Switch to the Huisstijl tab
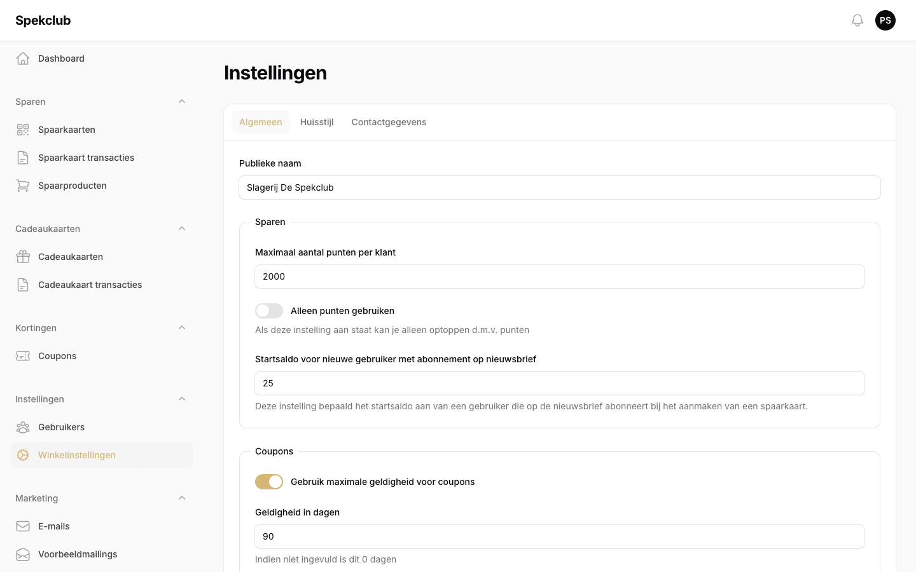The height and width of the screenshot is (572, 916). pyautogui.click(x=317, y=122)
